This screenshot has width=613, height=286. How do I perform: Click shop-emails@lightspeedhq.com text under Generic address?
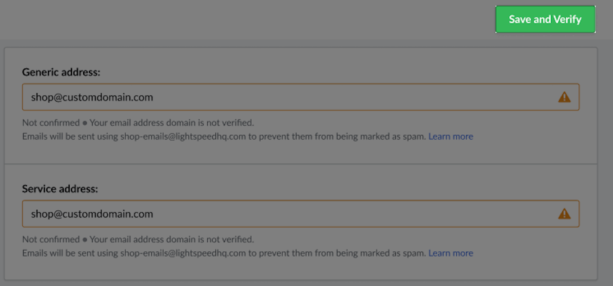[x=183, y=137]
